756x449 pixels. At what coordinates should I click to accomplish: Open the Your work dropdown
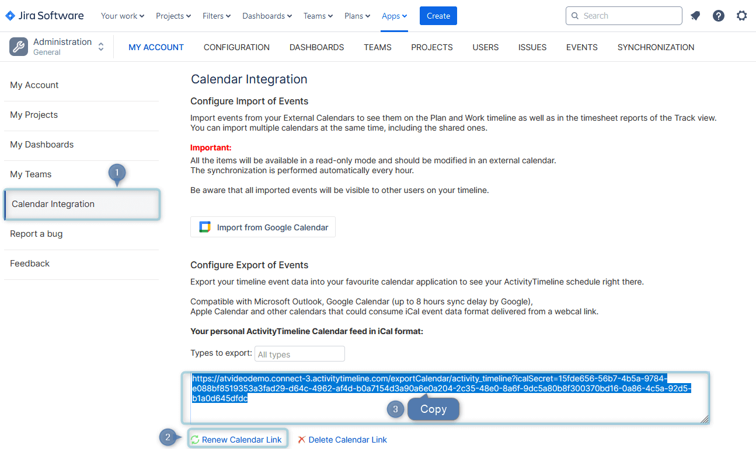(x=123, y=16)
